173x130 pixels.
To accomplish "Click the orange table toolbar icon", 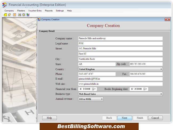I will [x=14, y=15].
